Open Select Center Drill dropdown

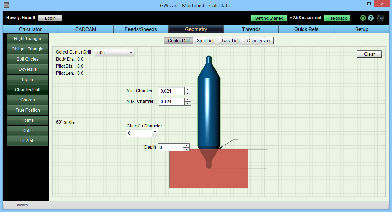[131, 52]
